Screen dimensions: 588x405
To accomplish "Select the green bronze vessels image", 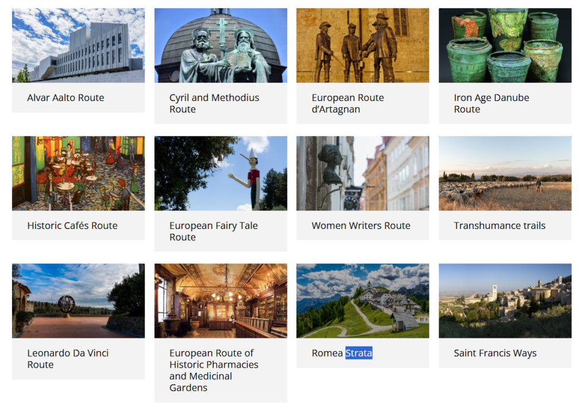I will coord(505,45).
